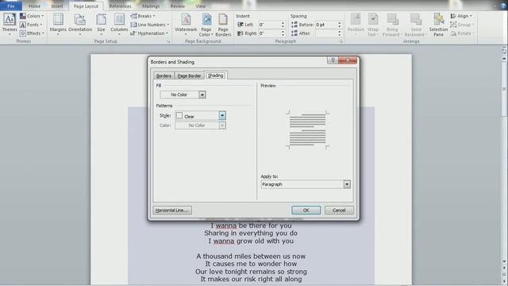The height and width of the screenshot is (286, 508).
Task: Open the Orientation menu
Action: tap(80, 24)
